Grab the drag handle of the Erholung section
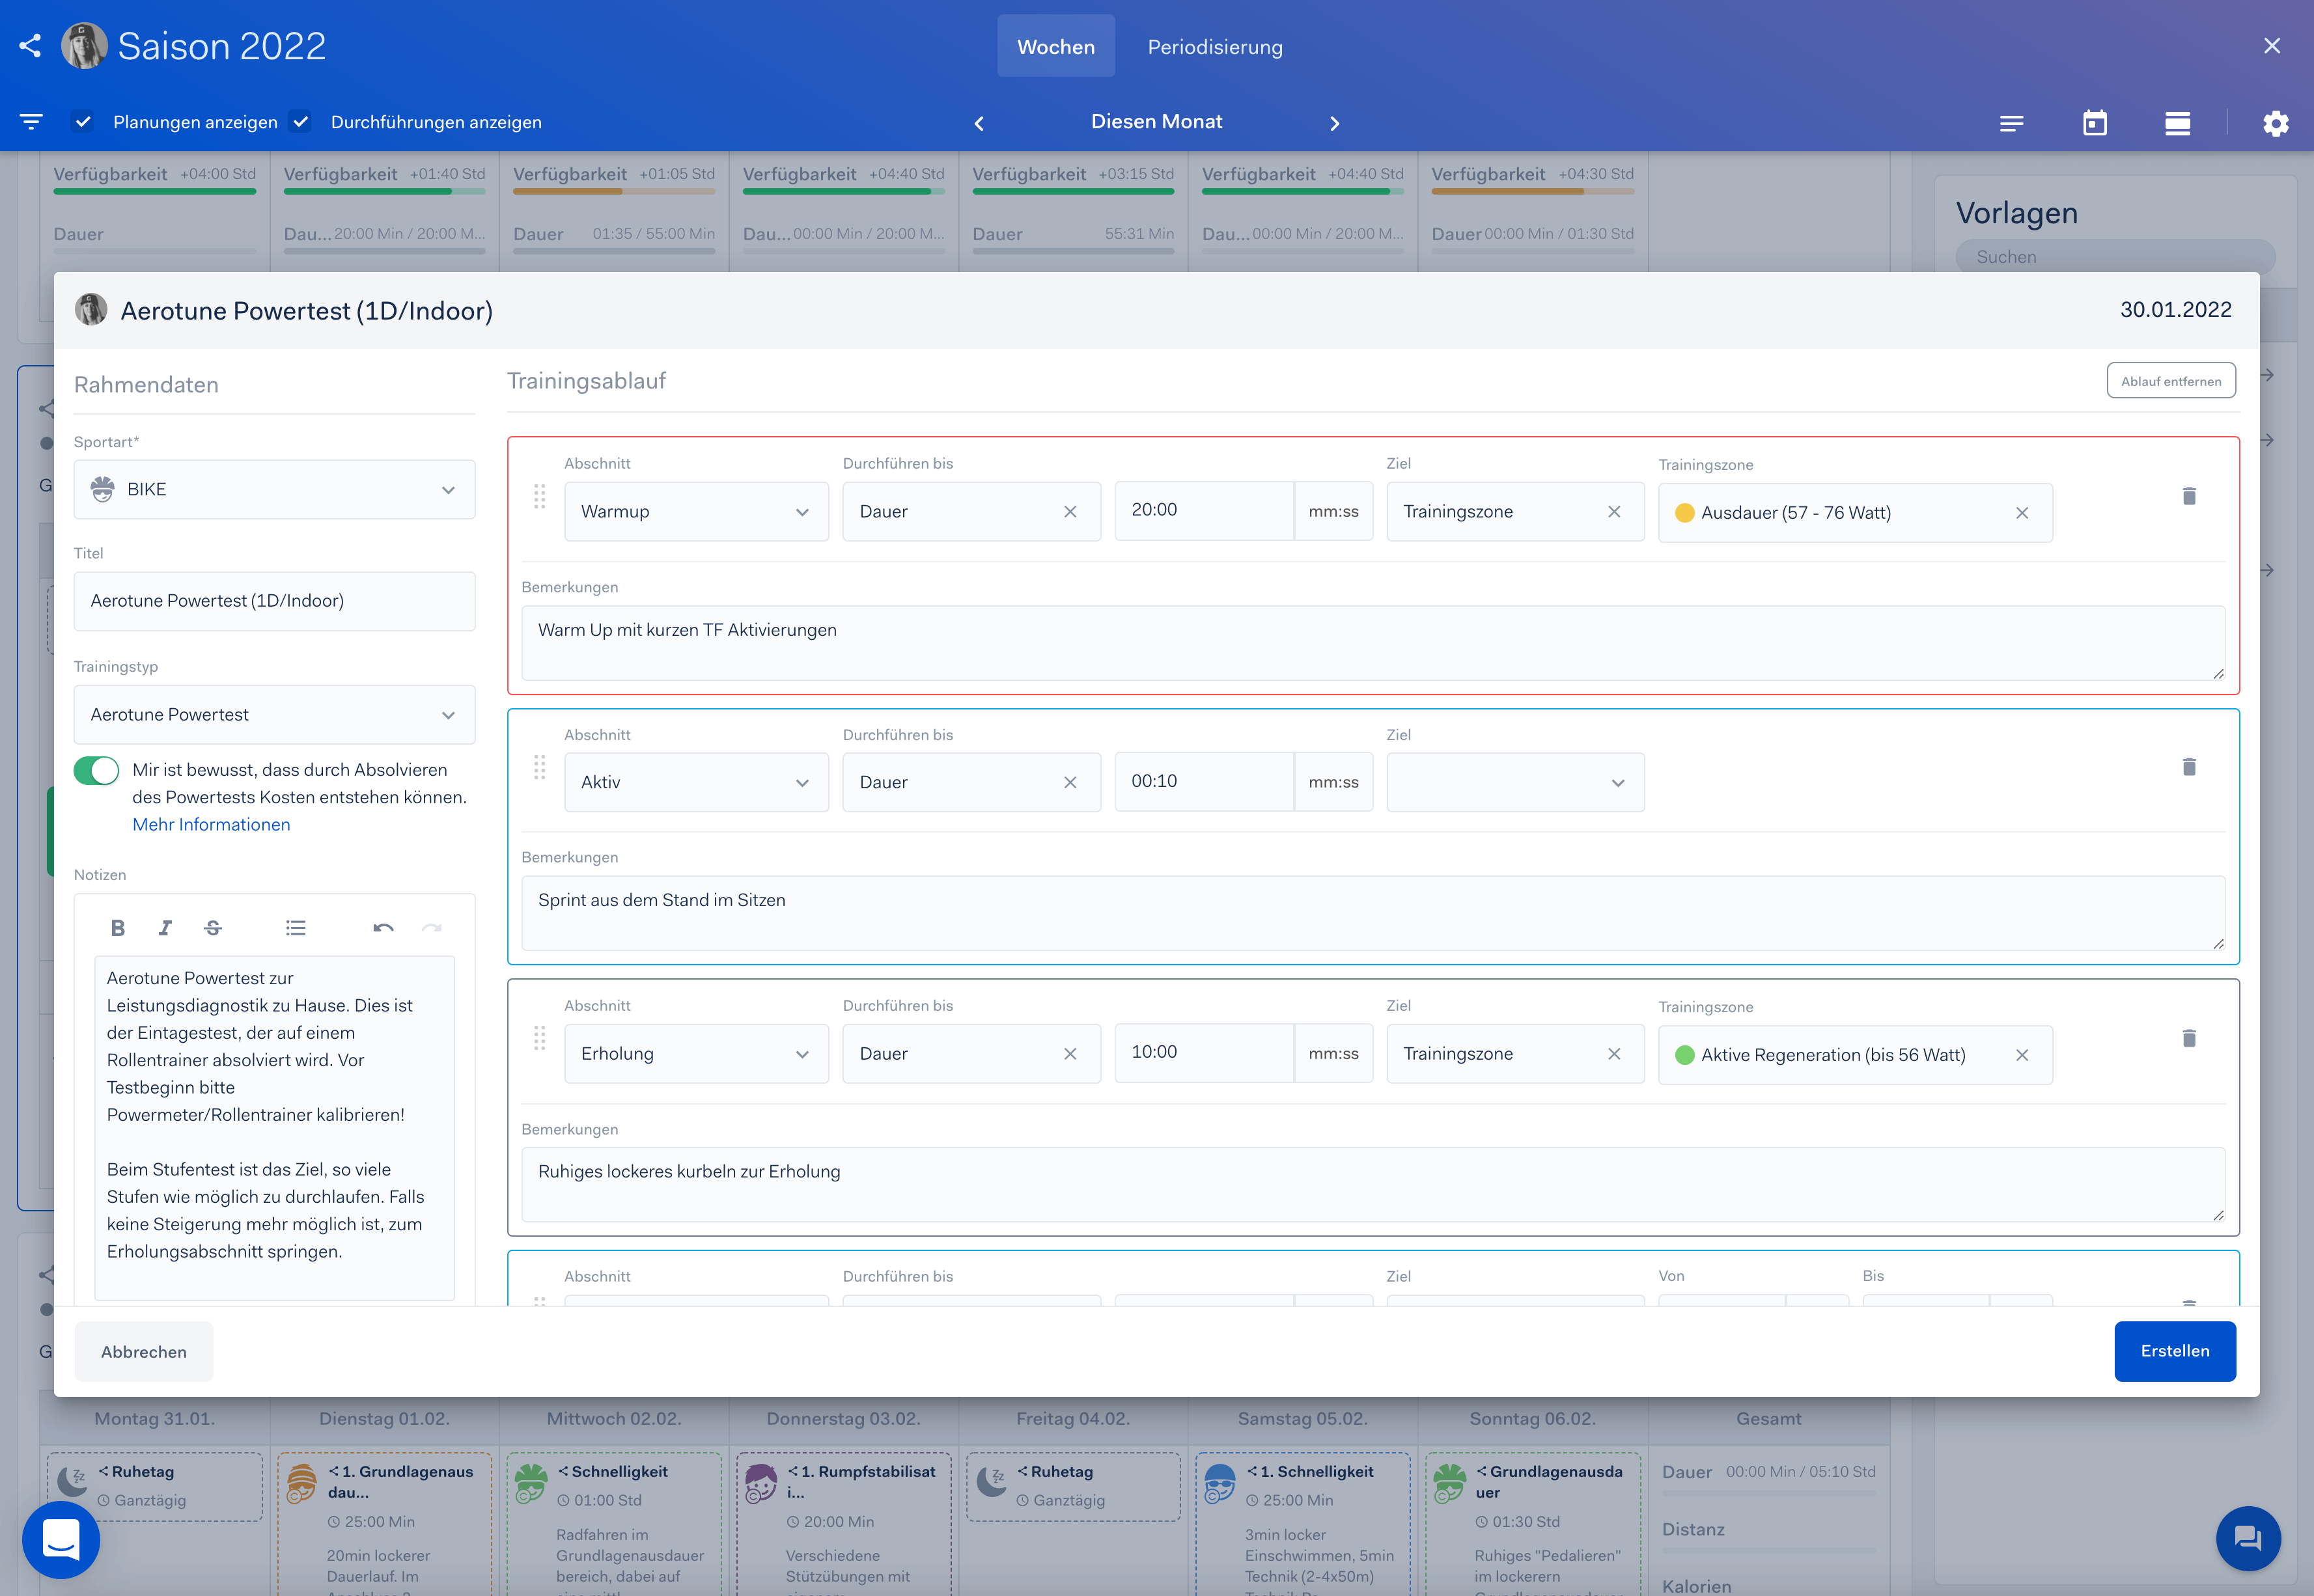 539,1038
